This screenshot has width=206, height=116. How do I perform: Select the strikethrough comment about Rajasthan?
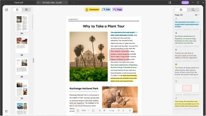tap(186, 40)
